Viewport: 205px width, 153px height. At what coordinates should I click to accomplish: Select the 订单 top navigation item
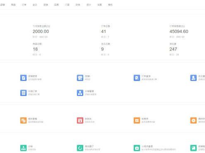coord(24,5)
